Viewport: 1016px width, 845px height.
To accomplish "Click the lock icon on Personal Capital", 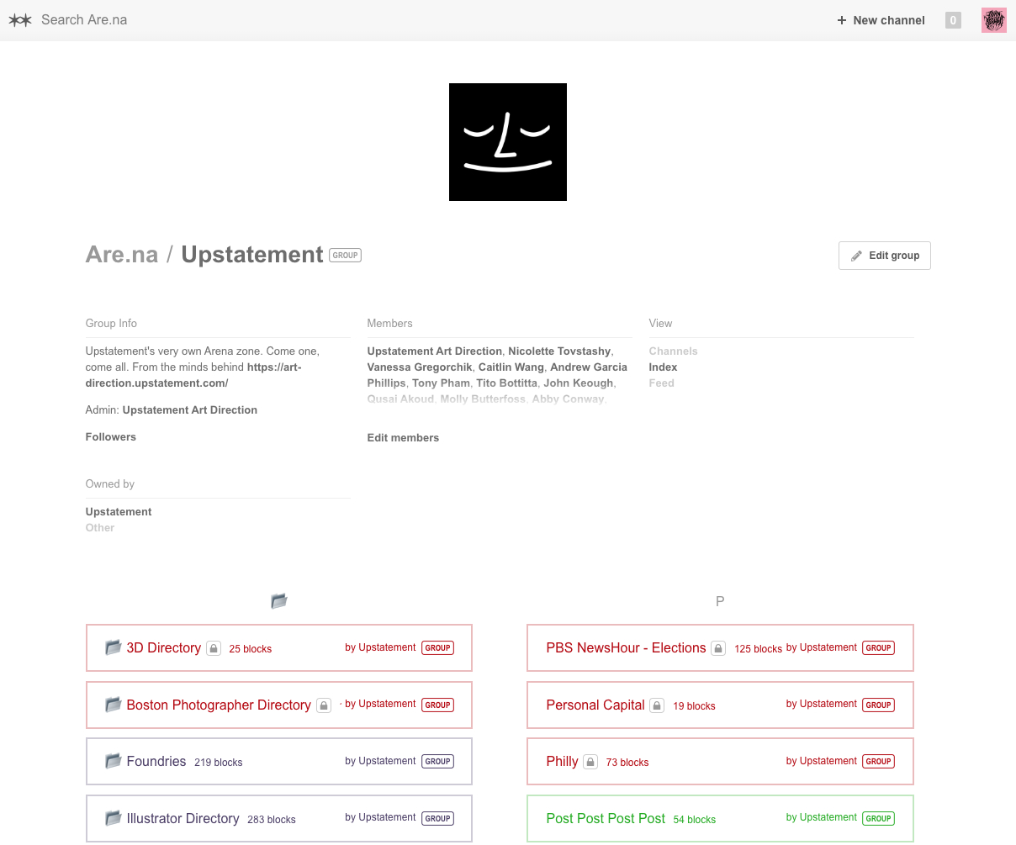I will click(658, 705).
